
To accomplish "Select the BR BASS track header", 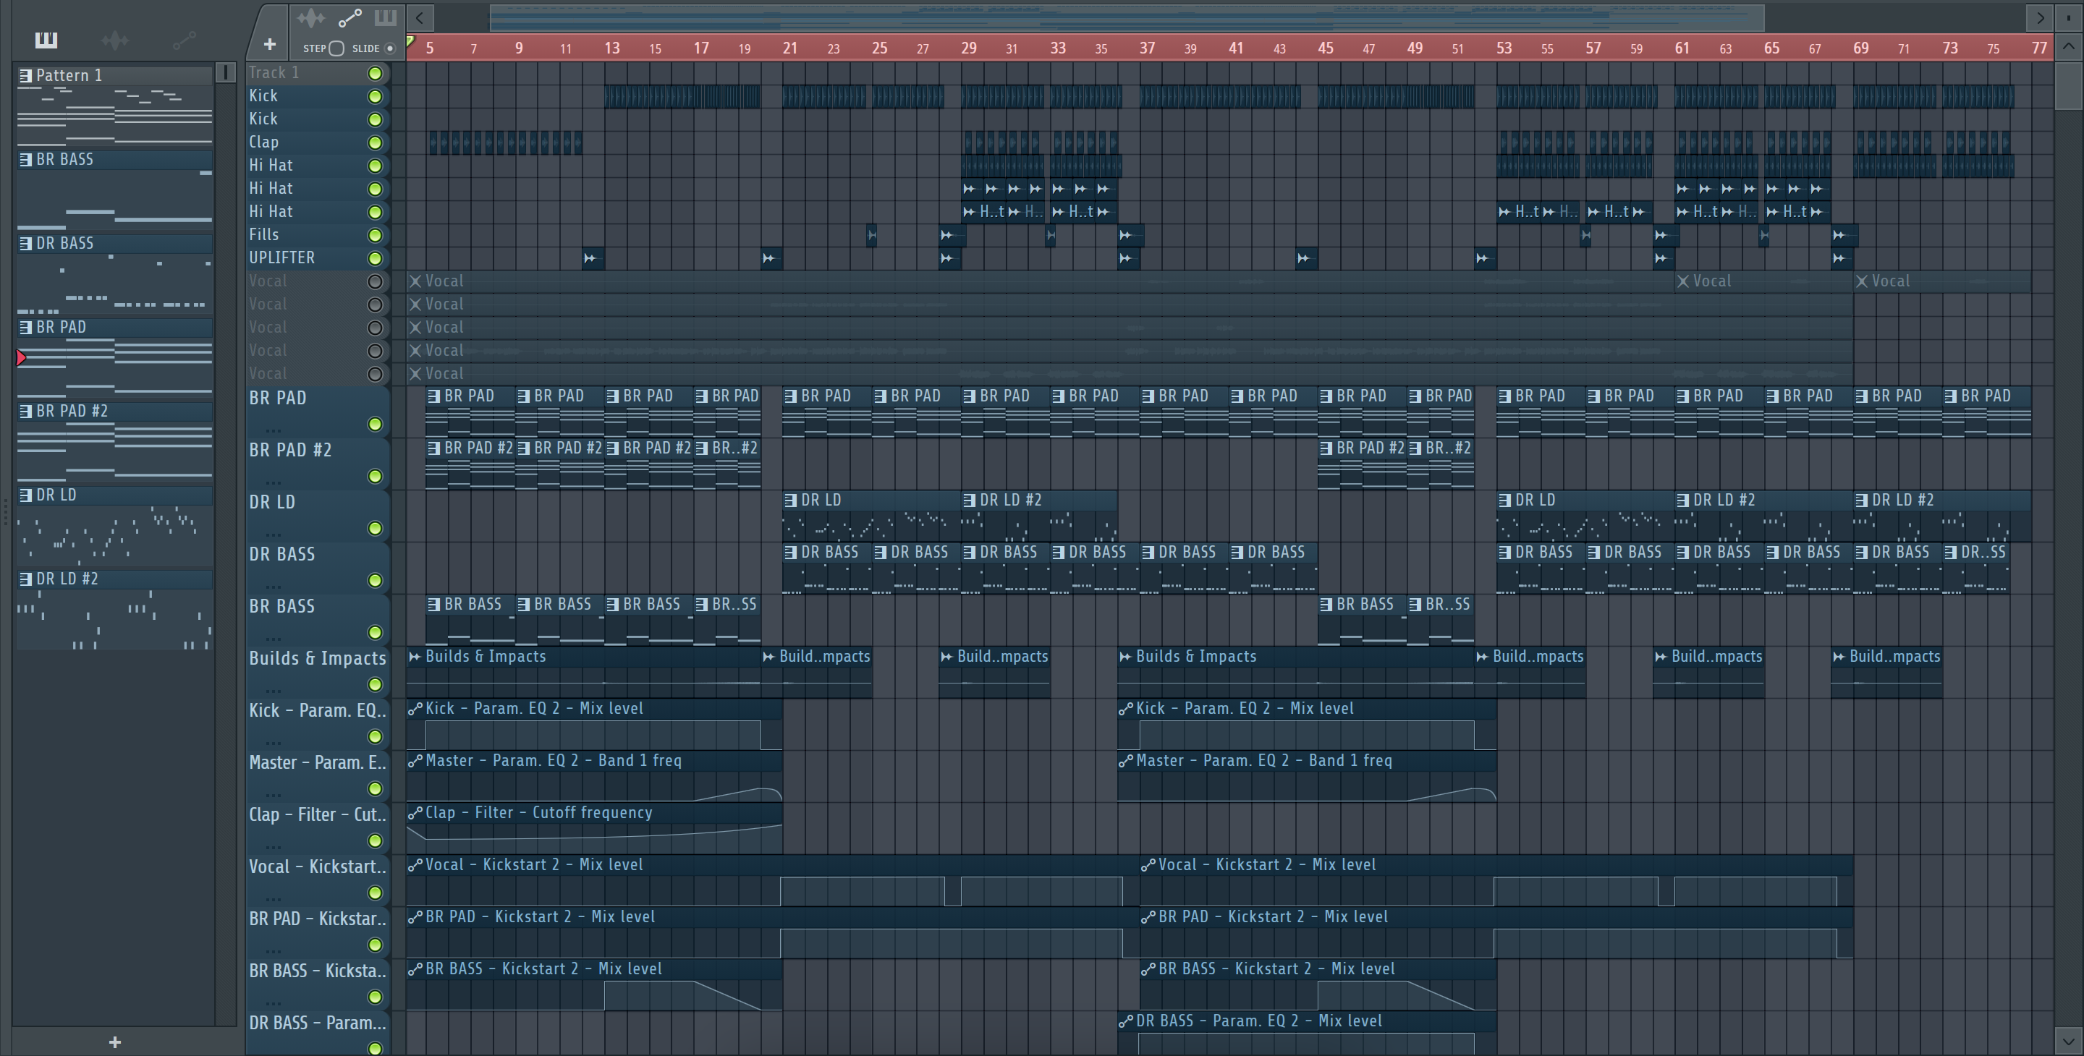I will tap(318, 620).
